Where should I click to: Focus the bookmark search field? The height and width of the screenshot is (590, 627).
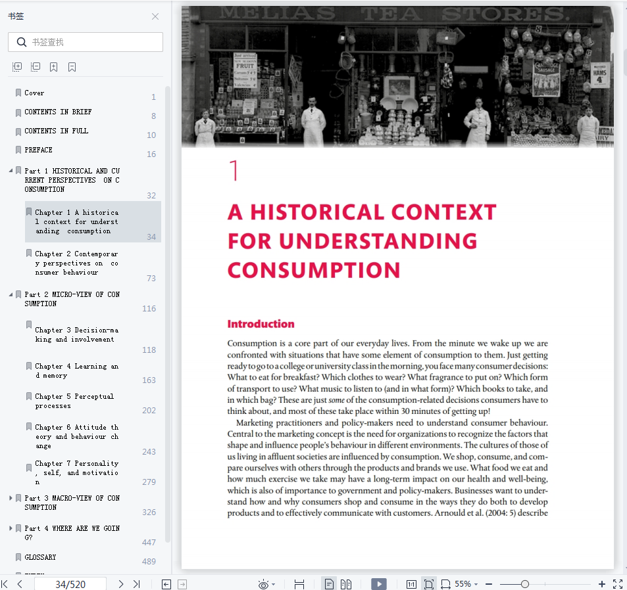[85, 42]
